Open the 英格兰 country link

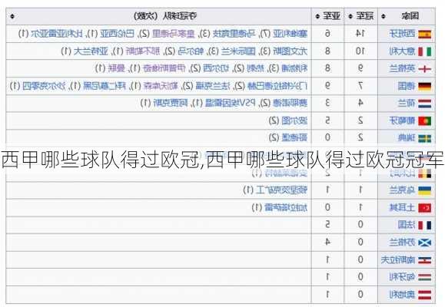[x=402, y=68]
